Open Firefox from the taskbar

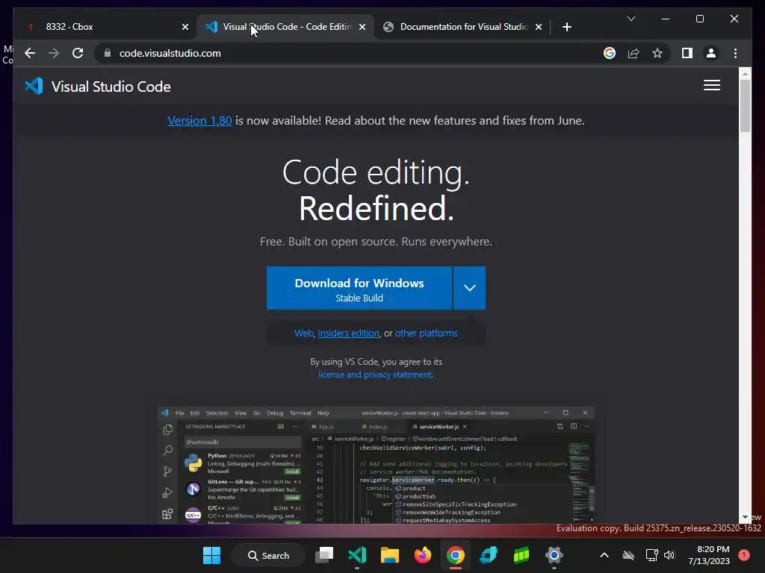click(x=423, y=555)
